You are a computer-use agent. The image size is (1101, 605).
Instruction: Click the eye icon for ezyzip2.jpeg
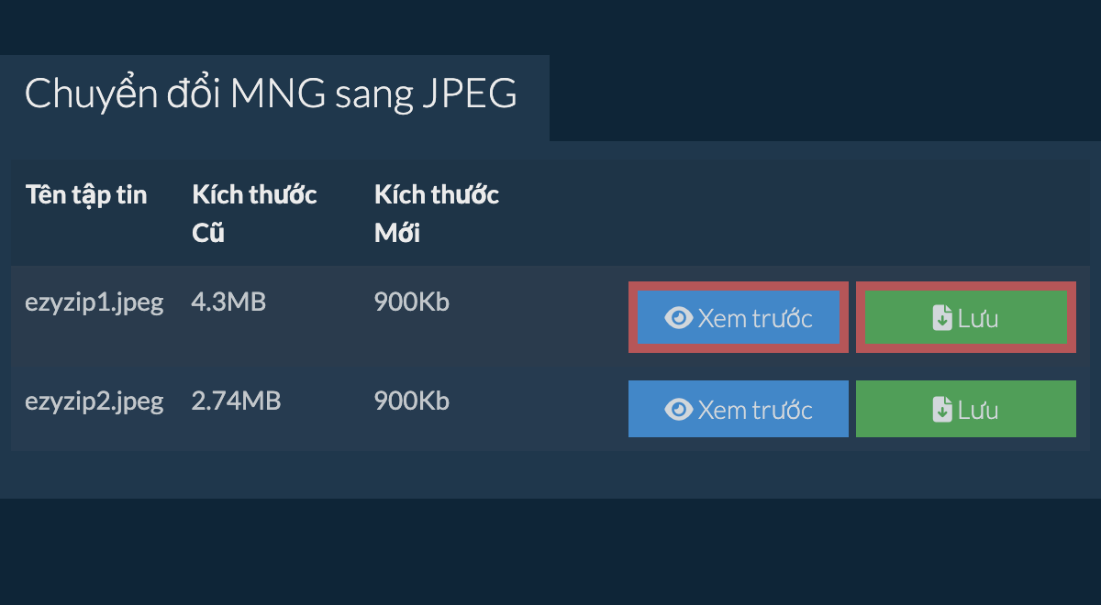click(679, 409)
